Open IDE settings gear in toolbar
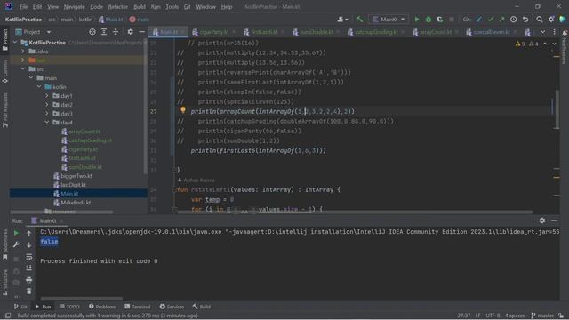 pos(551,20)
